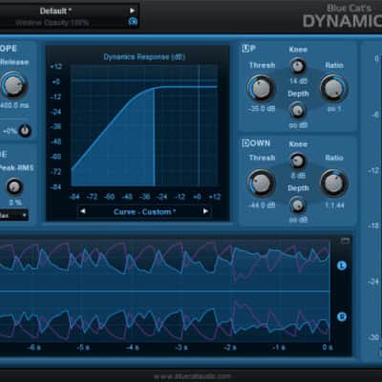This screenshot has height=382, width=382.
Task: Open the bluecataudio website link at bottom
Action: point(192,376)
